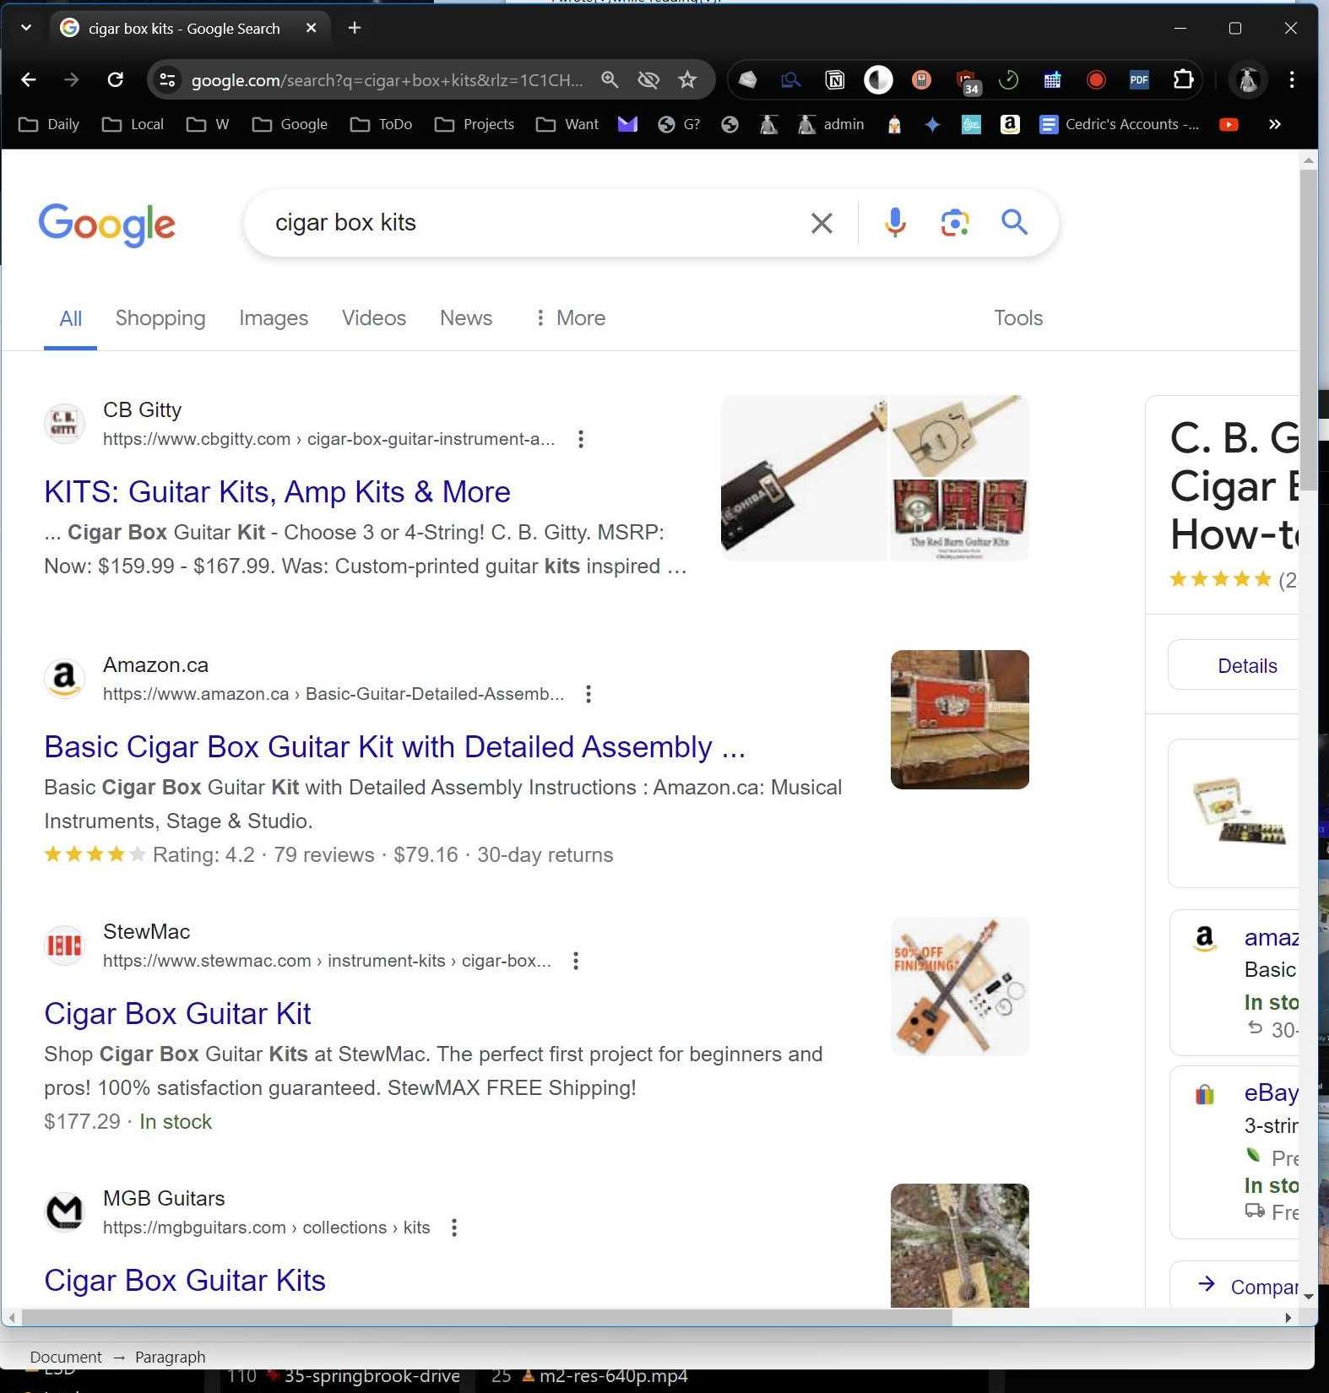Click the Details button in side panel

[x=1246, y=666]
